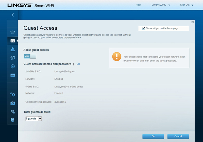
Task: Click the Linksys02940_5GHz-guest SSID value
Action: [x=69, y=87]
